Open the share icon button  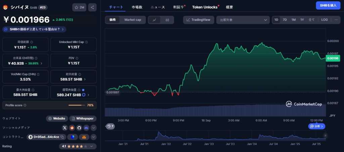click(x=92, y=7)
